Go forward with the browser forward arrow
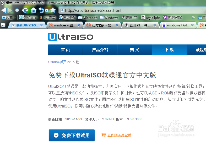Screen dimensions: 206x142 [10, 10]
